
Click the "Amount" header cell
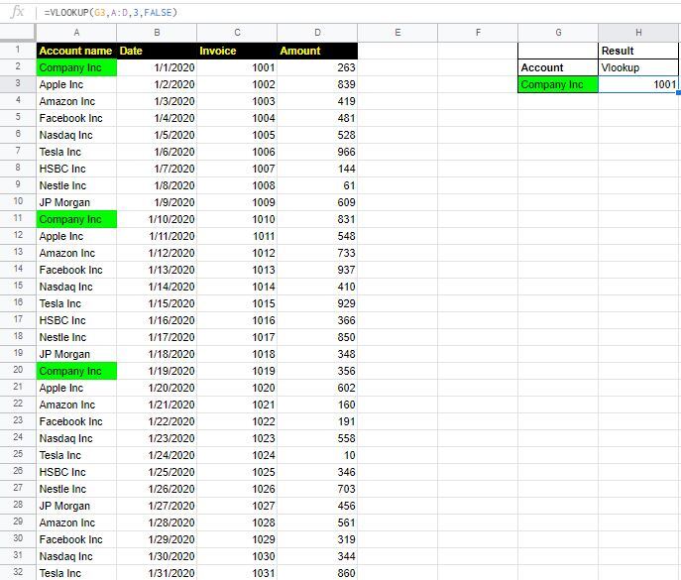[317, 51]
